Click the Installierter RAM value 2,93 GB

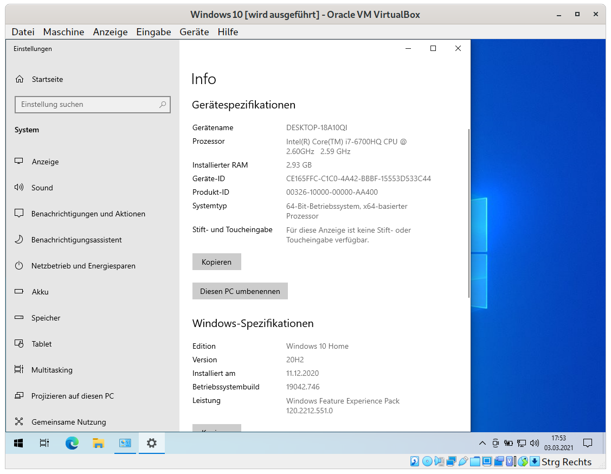coord(299,165)
